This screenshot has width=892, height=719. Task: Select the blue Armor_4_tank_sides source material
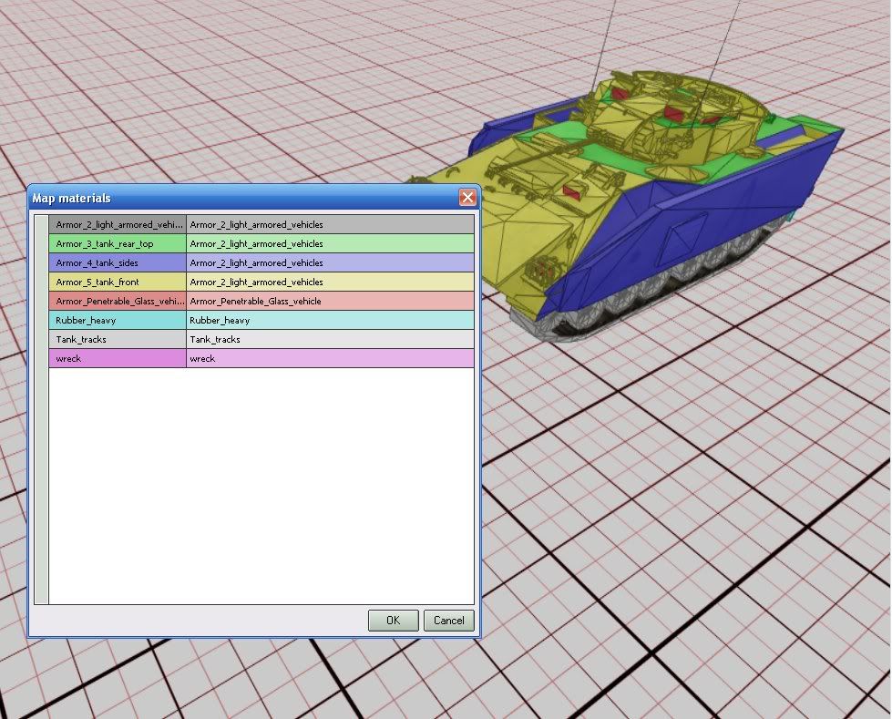118,263
